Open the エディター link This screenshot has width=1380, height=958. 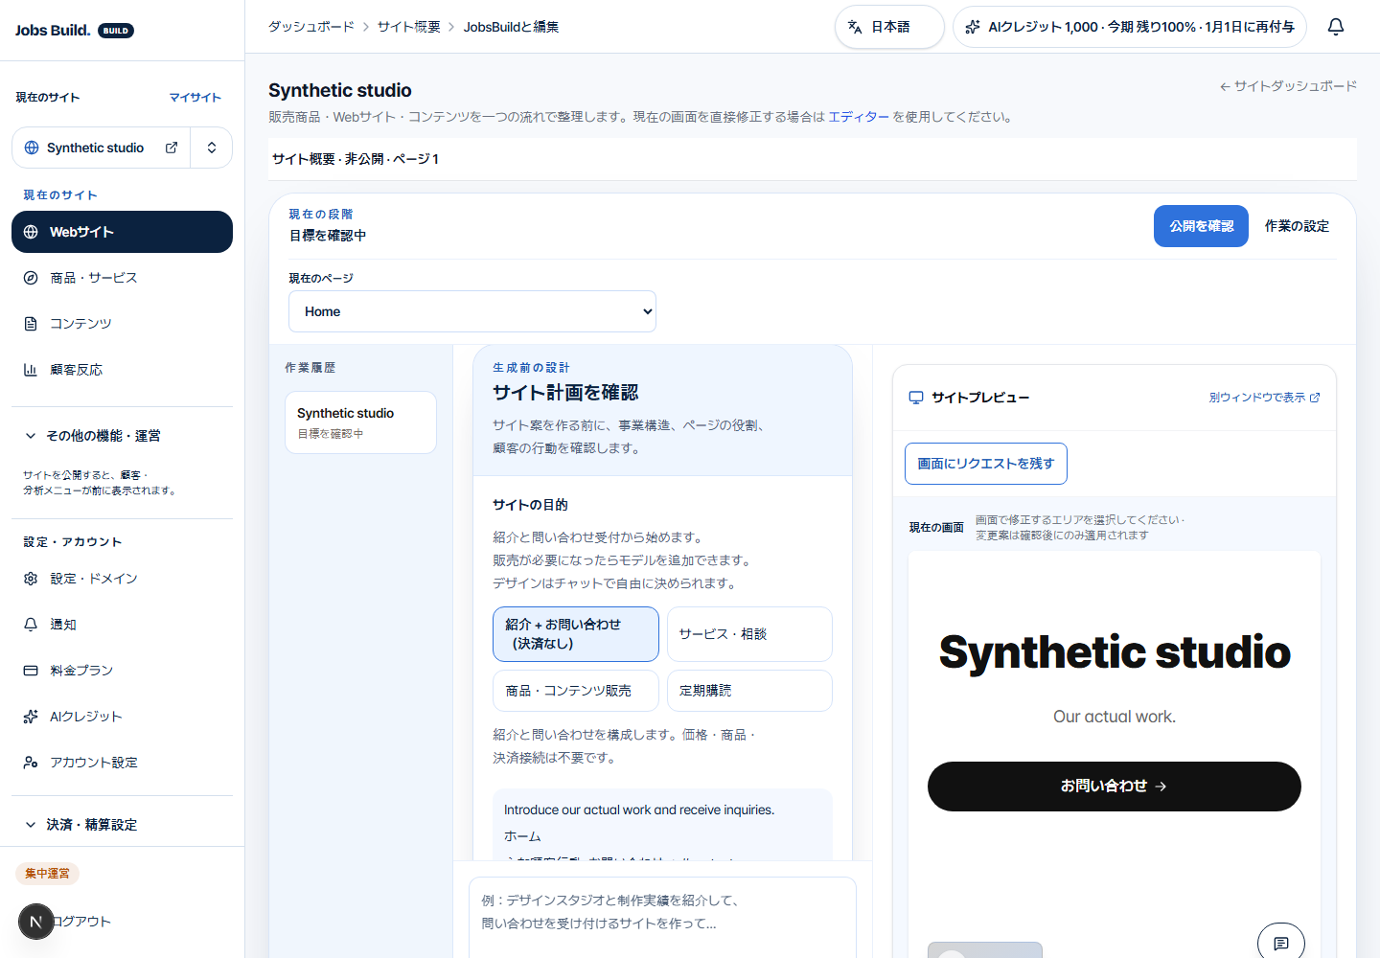859,117
